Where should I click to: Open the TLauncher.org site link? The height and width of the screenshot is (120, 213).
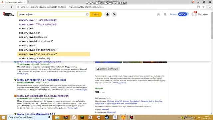(x=24, y=64)
